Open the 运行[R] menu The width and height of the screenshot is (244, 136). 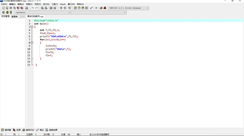[x=46, y=4]
